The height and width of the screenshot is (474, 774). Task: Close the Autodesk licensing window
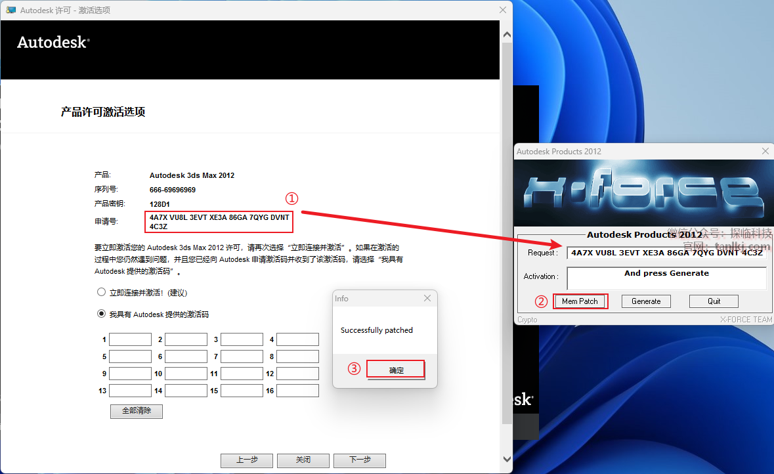click(x=502, y=10)
